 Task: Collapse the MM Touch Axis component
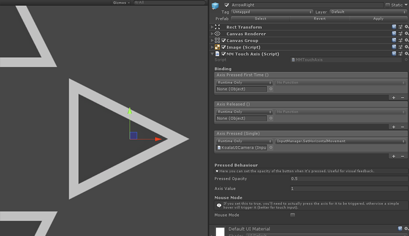coord(212,54)
